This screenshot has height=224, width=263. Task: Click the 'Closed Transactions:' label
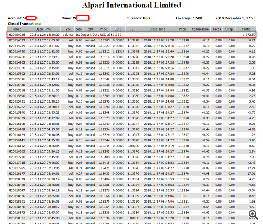(x=25, y=24)
